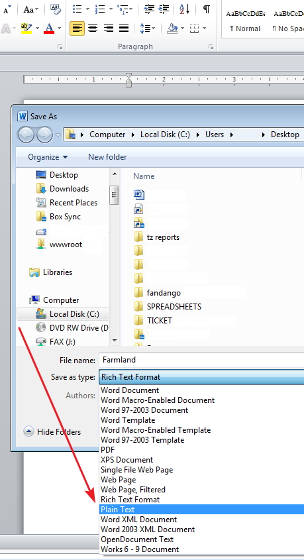Viewport: 304px width, 560px height.
Task: Apply the red font color
Action: (x=49, y=28)
